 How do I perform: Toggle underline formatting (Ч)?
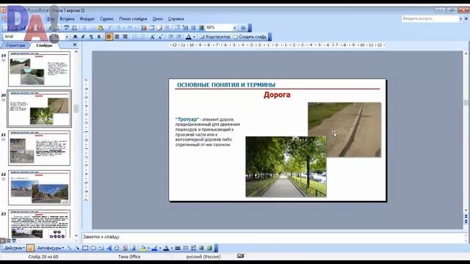click(91, 37)
